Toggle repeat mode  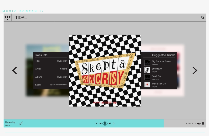click(114, 123)
